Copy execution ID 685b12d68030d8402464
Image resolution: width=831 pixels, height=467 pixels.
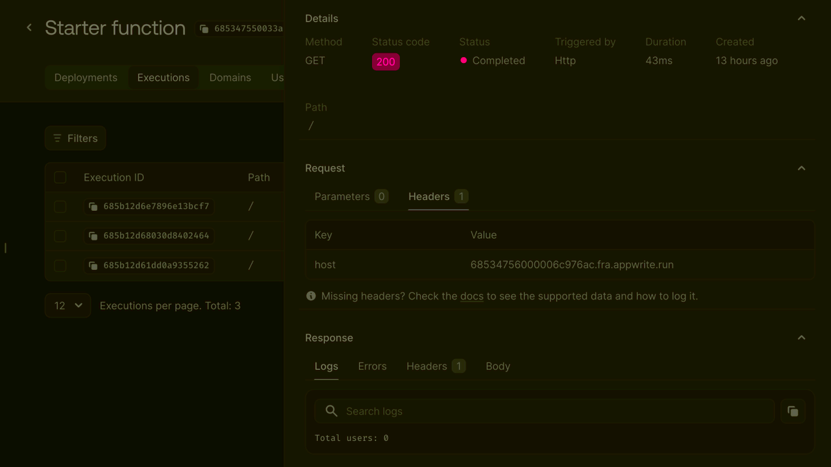92,236
